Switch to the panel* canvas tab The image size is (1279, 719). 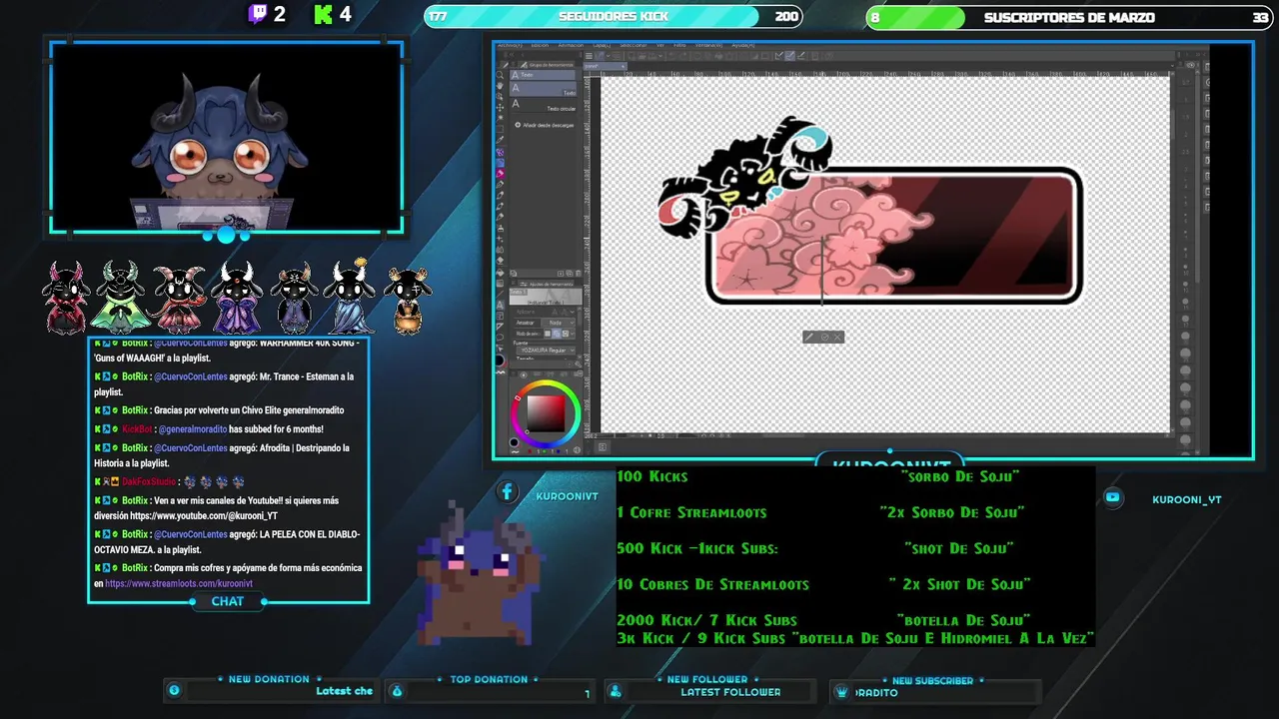(x=605, y=66)
